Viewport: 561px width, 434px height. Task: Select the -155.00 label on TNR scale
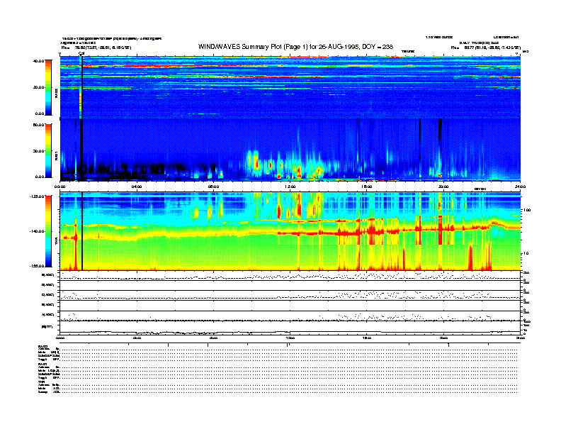point(38,266)
